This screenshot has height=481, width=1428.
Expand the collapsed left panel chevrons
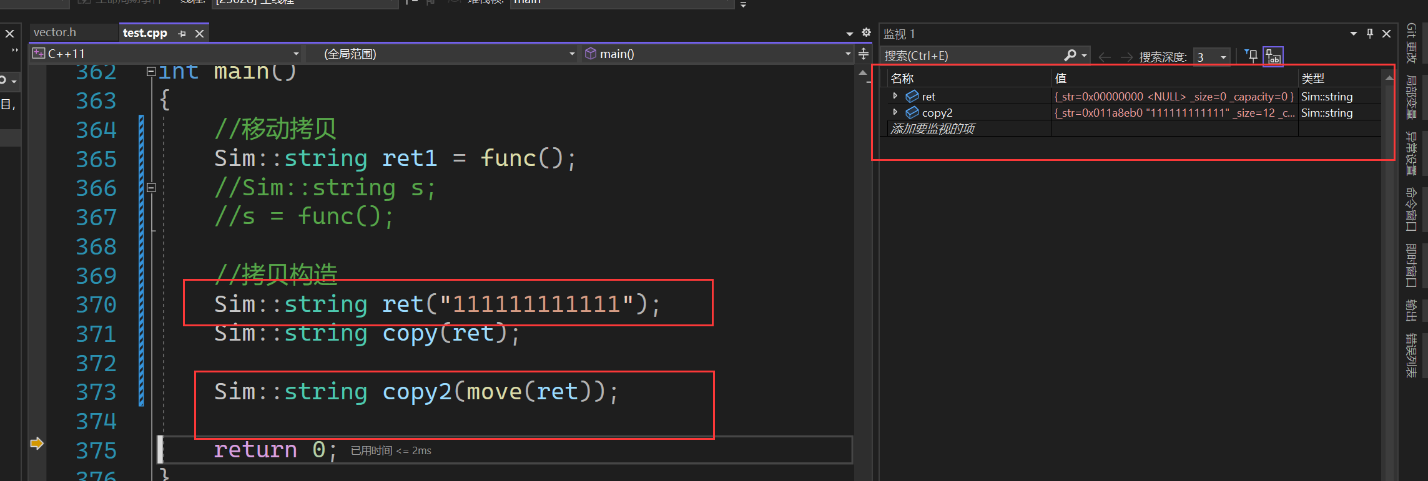tap(15, 51)
